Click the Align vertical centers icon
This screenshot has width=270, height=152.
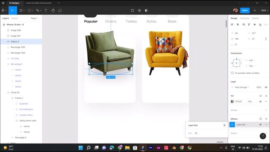pos(255,24)
